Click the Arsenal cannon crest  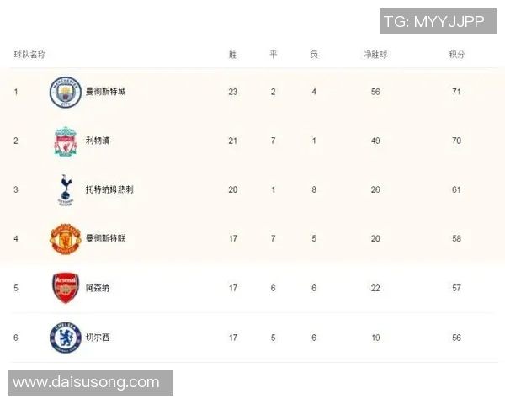65,288
